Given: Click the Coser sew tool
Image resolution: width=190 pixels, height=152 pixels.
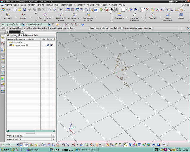Looking at the screenshot, I should click(x=181, y=16).
